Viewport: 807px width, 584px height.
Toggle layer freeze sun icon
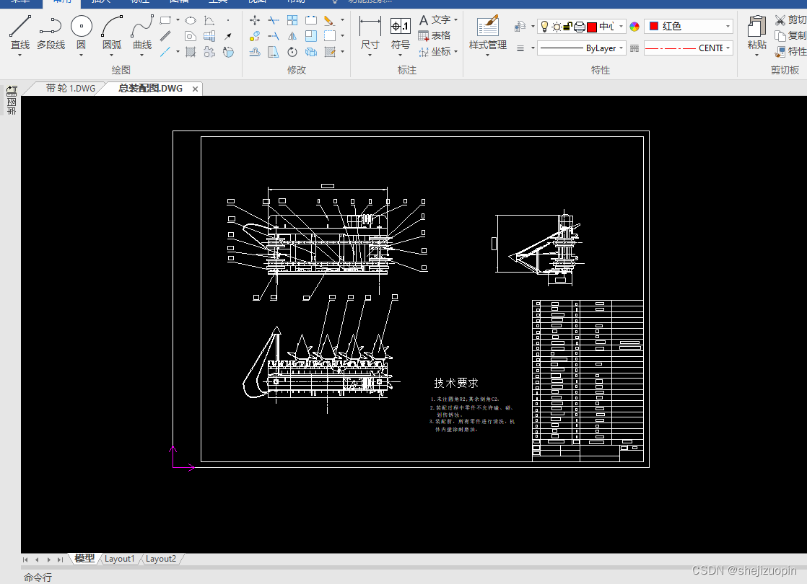[557, 26]
